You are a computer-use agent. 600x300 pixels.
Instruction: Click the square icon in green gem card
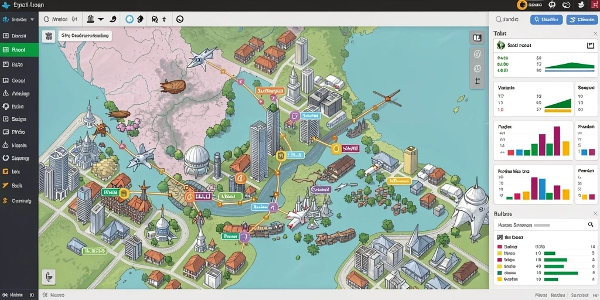click(590, 46)
